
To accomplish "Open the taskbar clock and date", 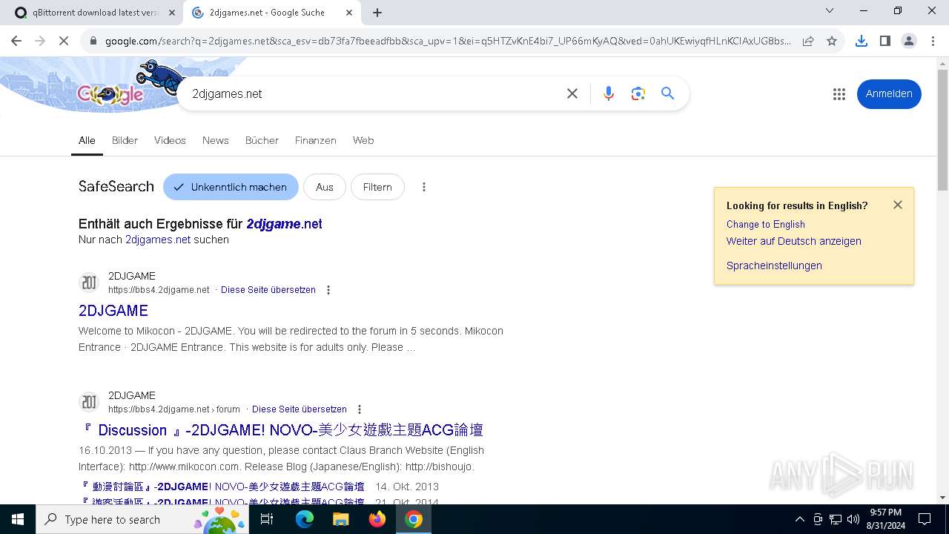I will pyautogui.click(x=885, y=519).
